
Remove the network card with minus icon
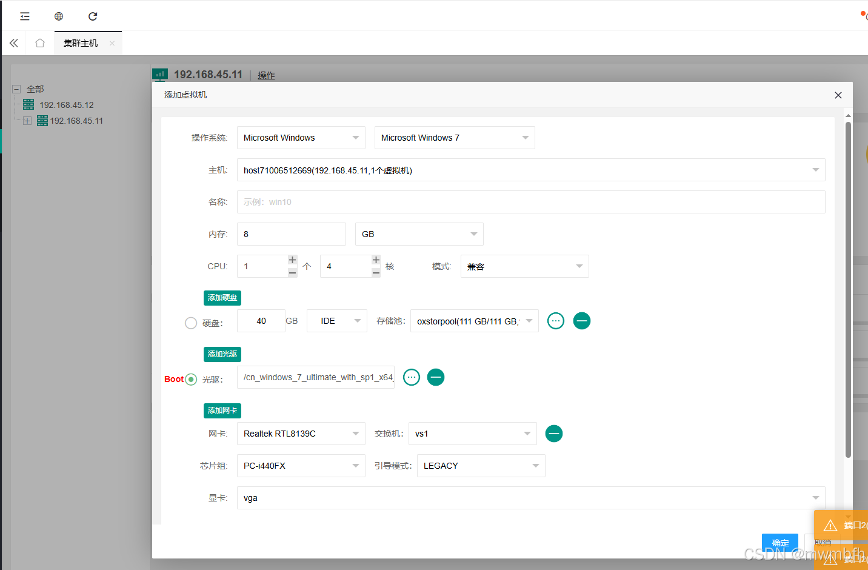(554, 434)
